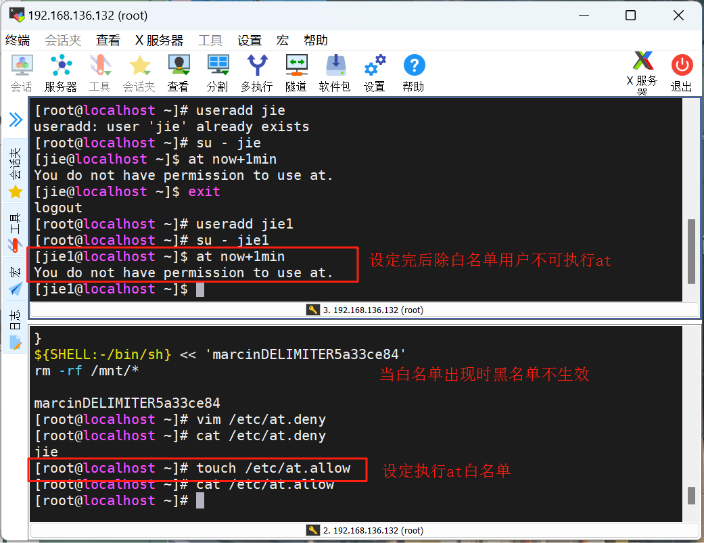Open the 工具 menu in menu bar
Screen dimensions: 704x543
[210, 41]
